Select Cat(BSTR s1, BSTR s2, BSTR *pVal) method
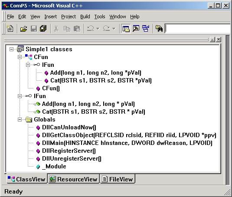 tap(101, 81)
